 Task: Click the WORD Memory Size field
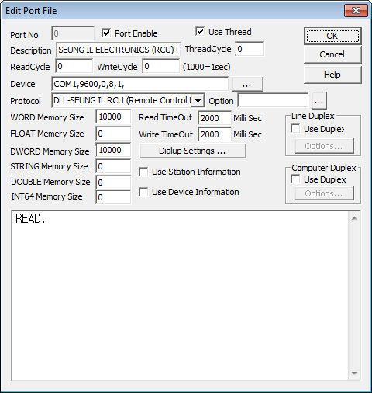[x=113, y=117]
